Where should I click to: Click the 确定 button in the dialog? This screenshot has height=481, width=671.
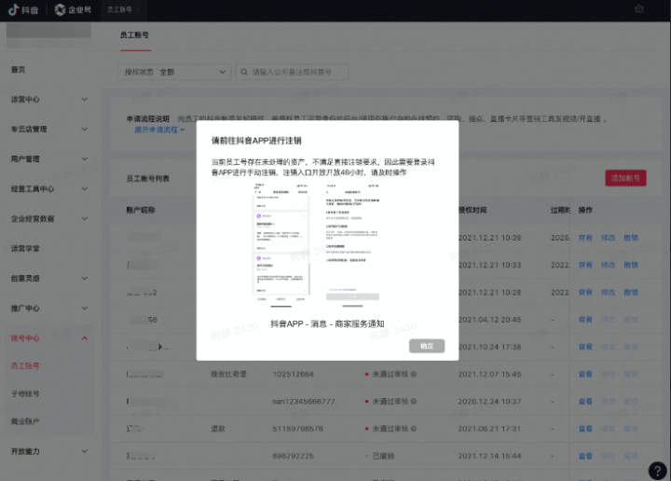coord(427,346)
